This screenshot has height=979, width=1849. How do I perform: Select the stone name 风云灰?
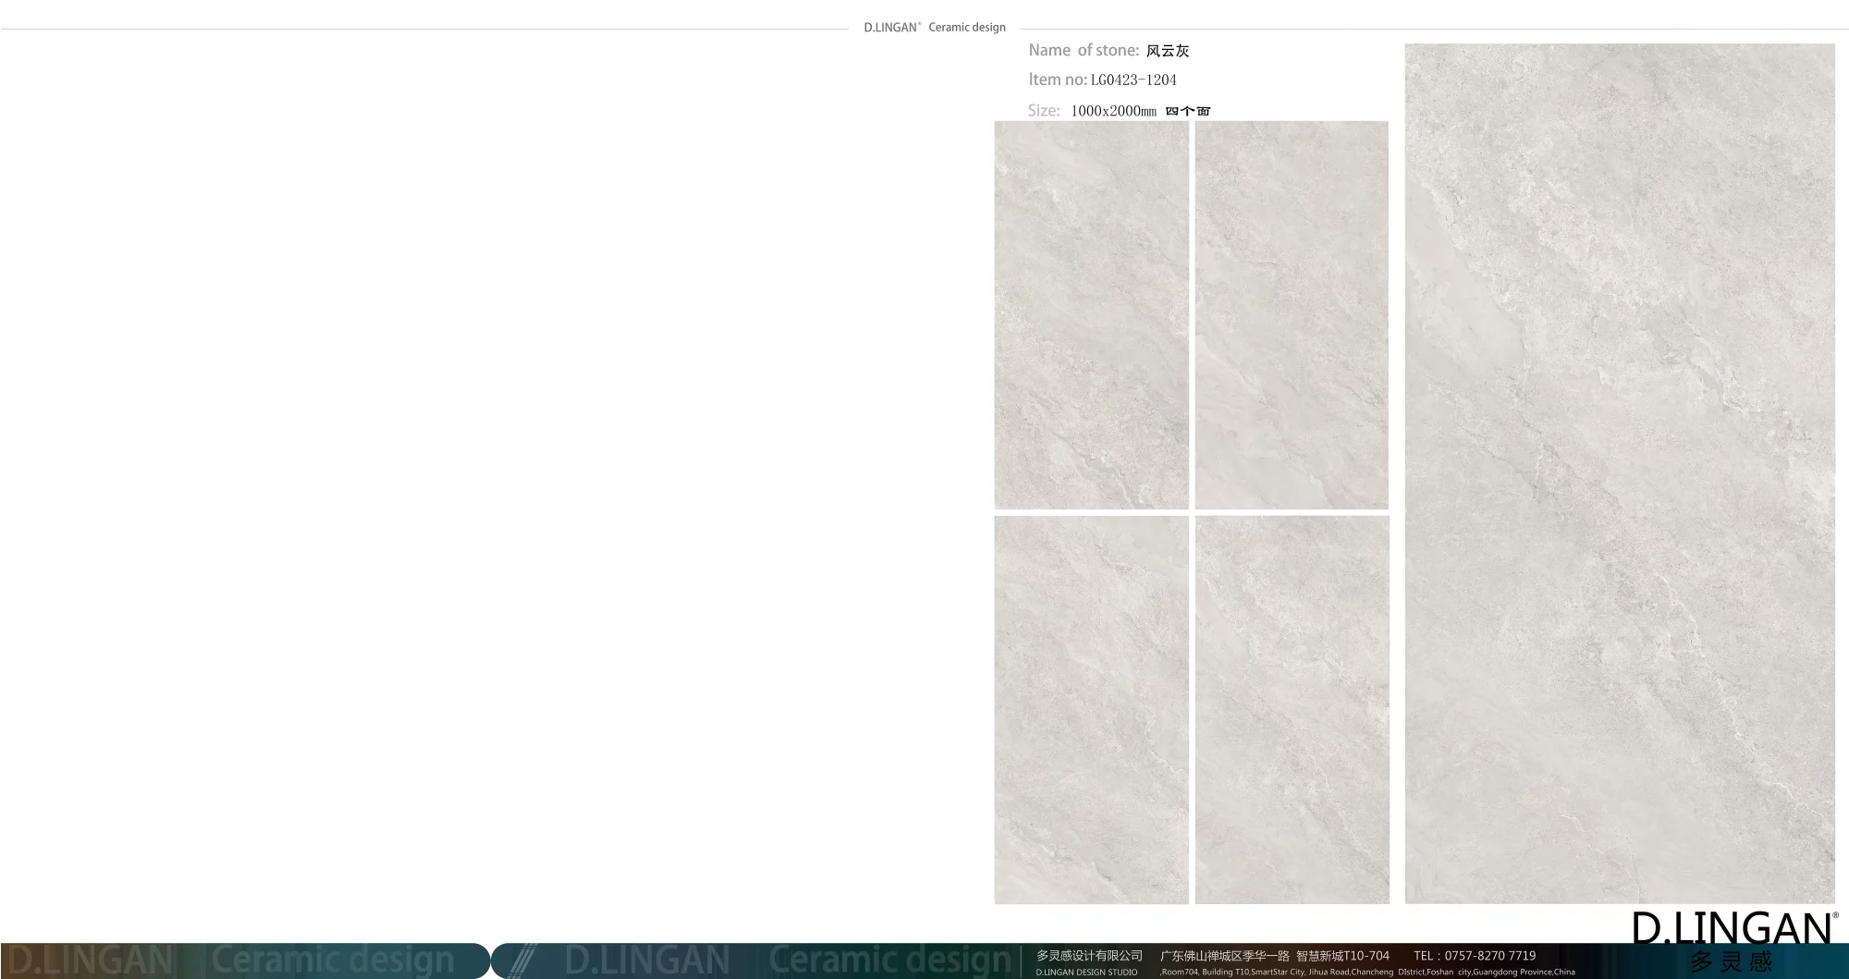pyautogui.click(x=1168, y=52)
